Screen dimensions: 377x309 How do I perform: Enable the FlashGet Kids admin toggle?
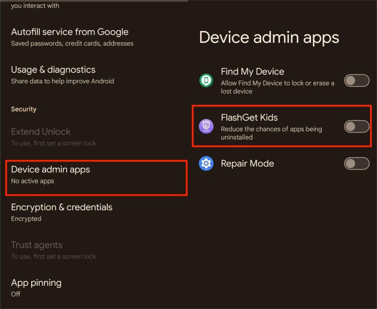pos(356,126)
